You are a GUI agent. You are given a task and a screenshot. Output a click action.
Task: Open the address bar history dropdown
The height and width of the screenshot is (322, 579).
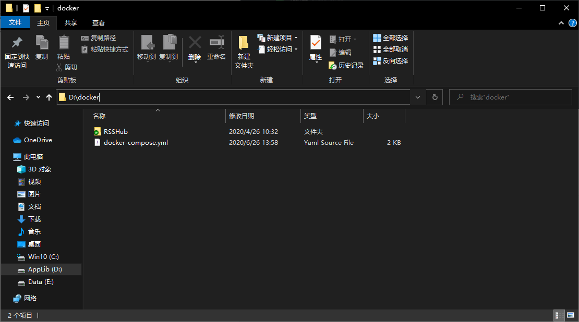pyautogui.click(x=418, y=97)
